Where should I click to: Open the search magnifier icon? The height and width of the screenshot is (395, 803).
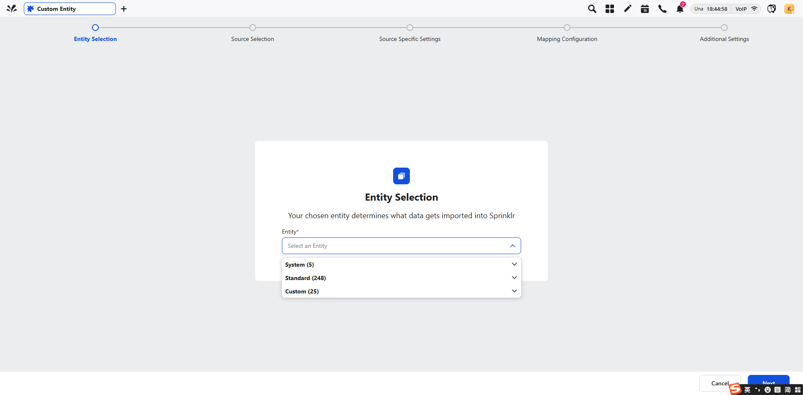(592, 9)
